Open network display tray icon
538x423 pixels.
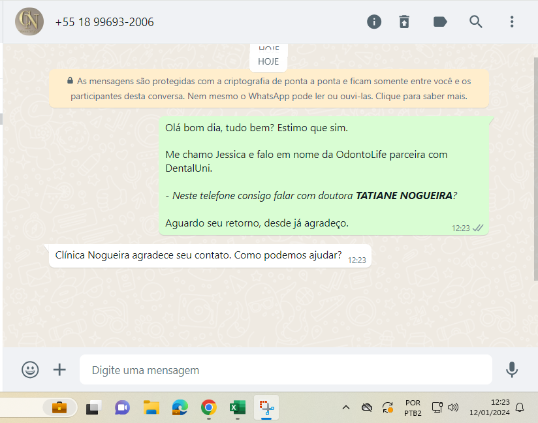[x=437, y=407]
